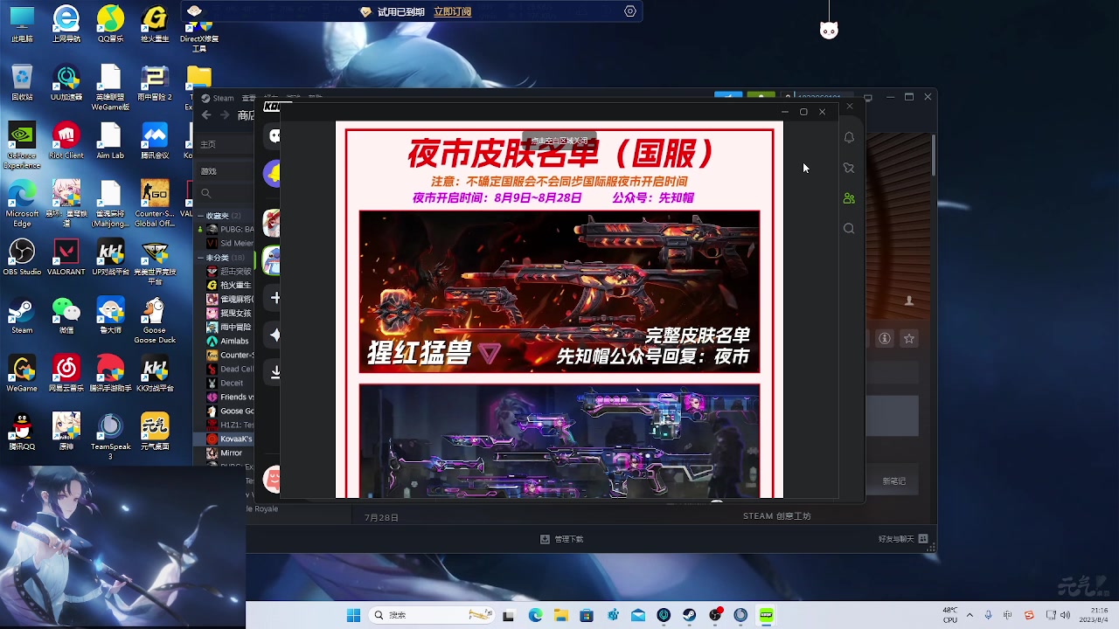Click the Windows taskbar search box
This screenshot has width=1119, height=629.
[433, 615]
